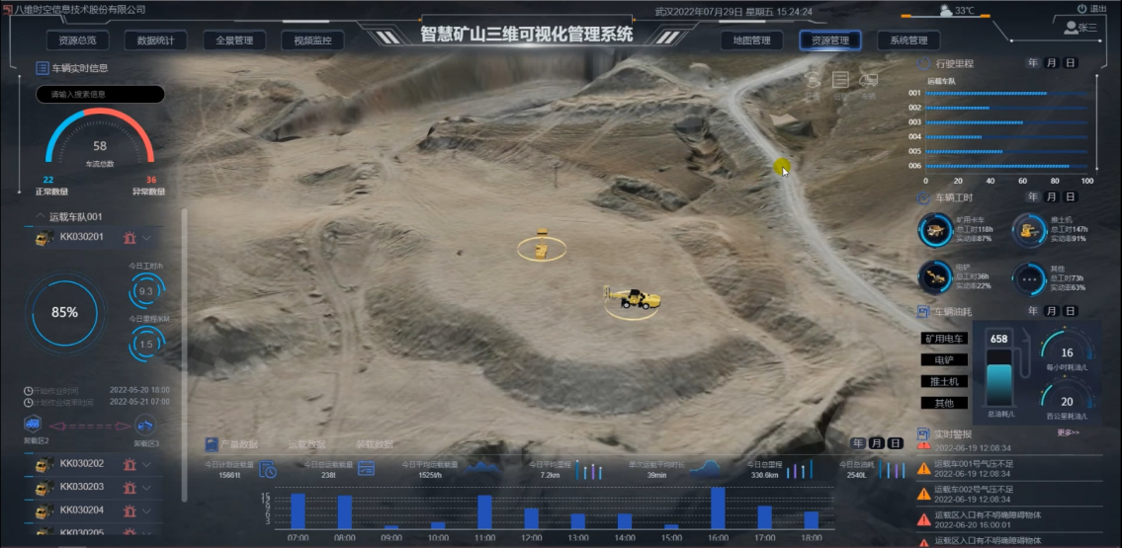Select the 推土机 fuel category button
This screenshot has height=548, width=1122.
[x=944, y=381]
